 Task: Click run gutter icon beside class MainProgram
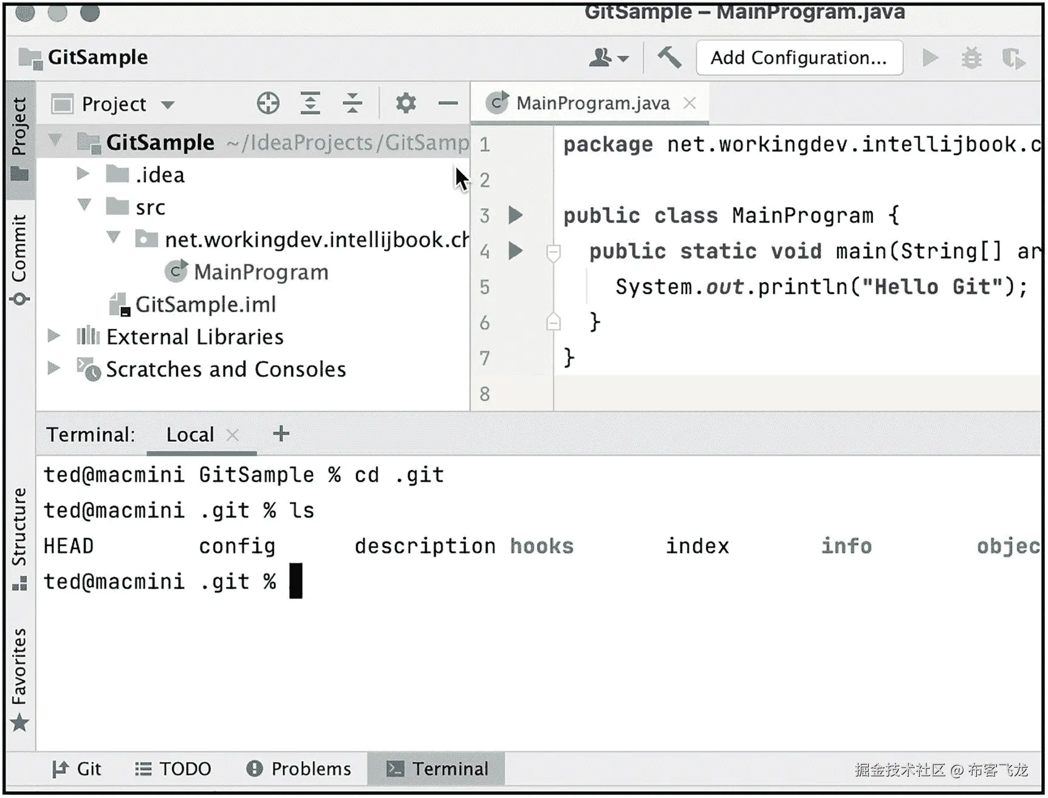coord(516,215)
